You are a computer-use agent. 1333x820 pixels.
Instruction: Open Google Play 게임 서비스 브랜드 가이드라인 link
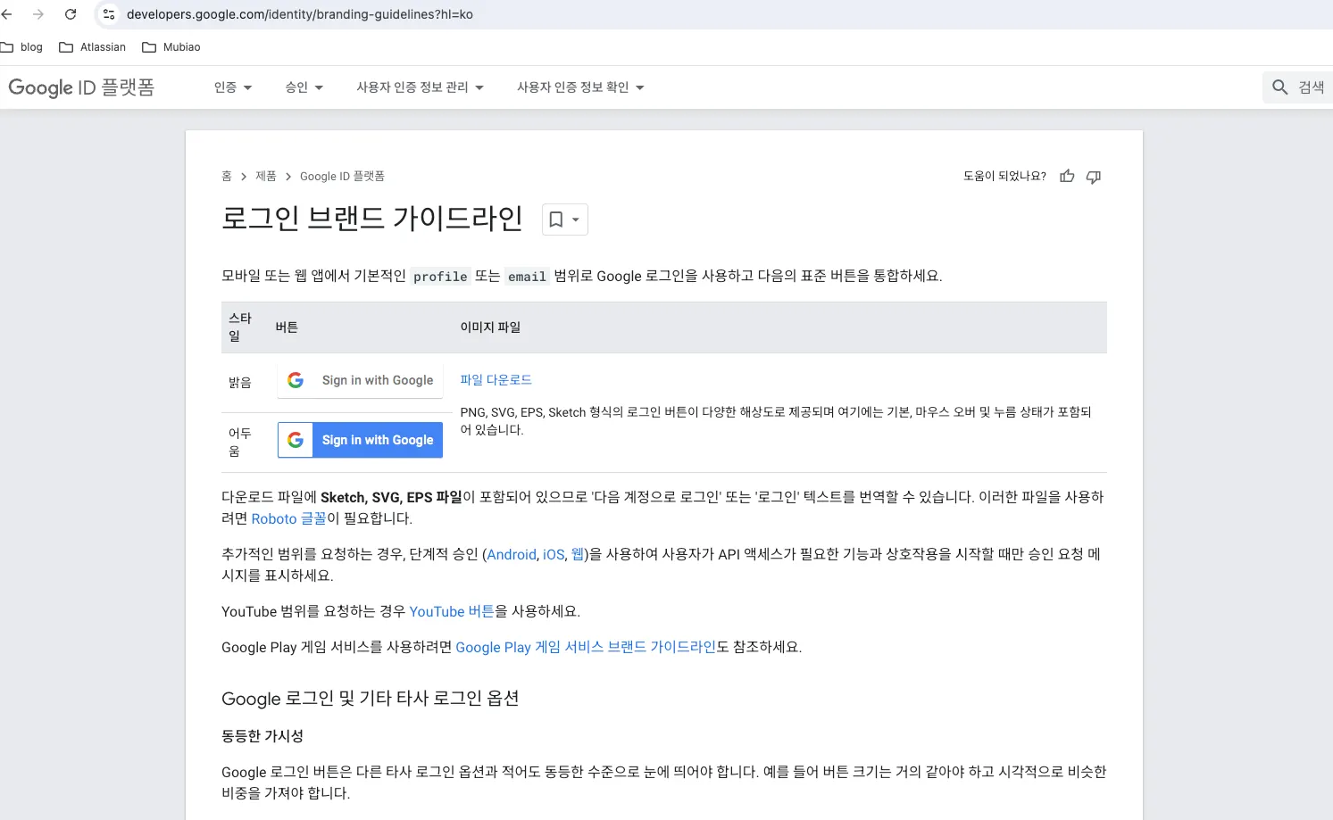[586, 647]
